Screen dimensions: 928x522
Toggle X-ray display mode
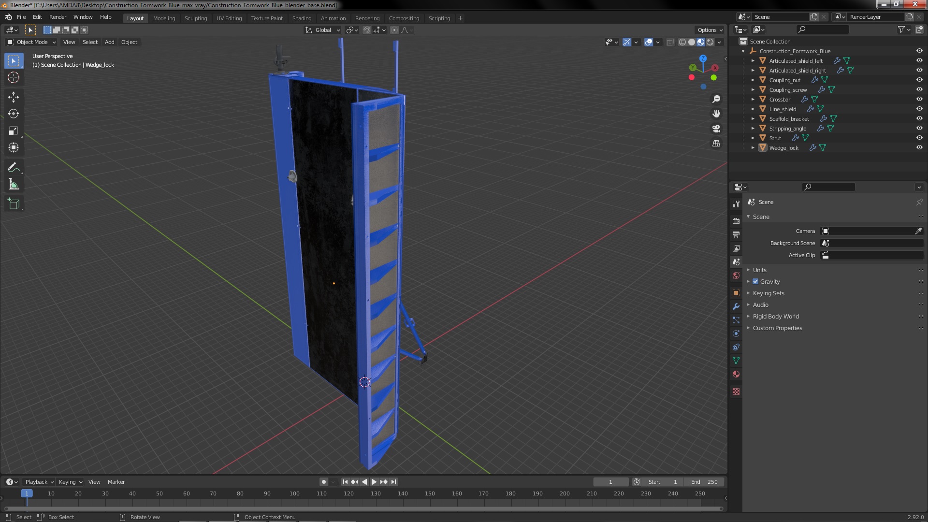tap(670, 42)
